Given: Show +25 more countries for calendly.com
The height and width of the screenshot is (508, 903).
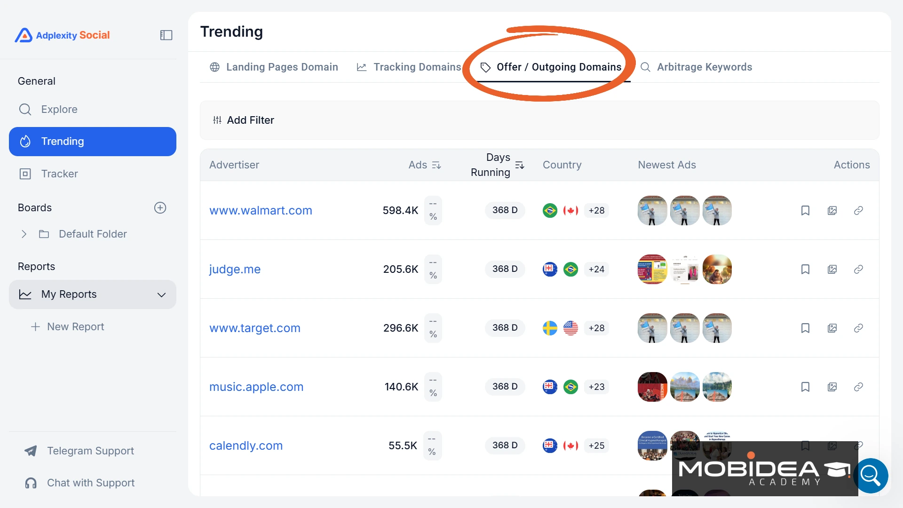Looking at the screenshot, I should [596, 445].
